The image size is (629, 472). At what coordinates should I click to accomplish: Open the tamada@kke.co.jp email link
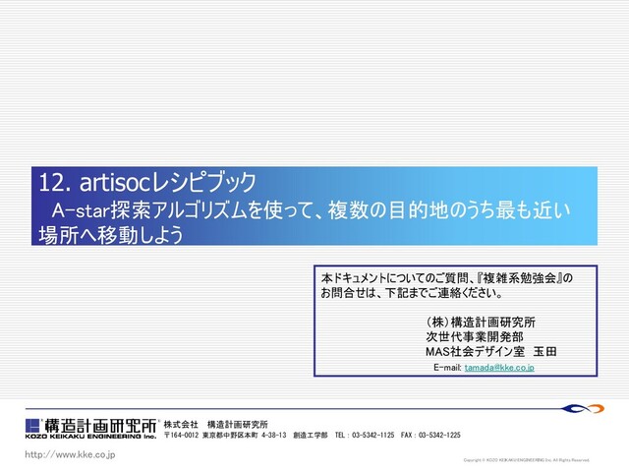pyautogui.click(x=499, y=367)
